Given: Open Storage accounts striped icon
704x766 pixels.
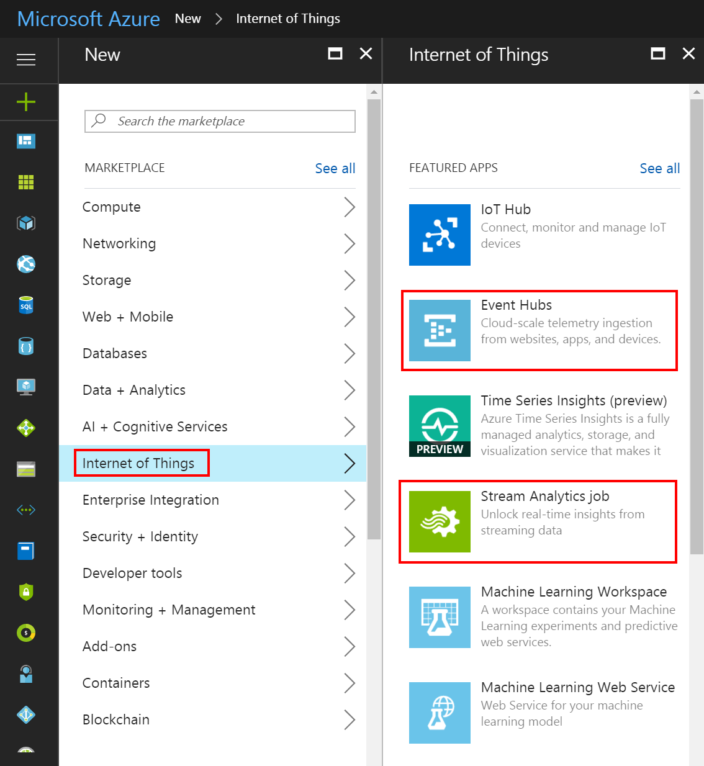Looking at the screenshot, I should [x=26, y=469].
